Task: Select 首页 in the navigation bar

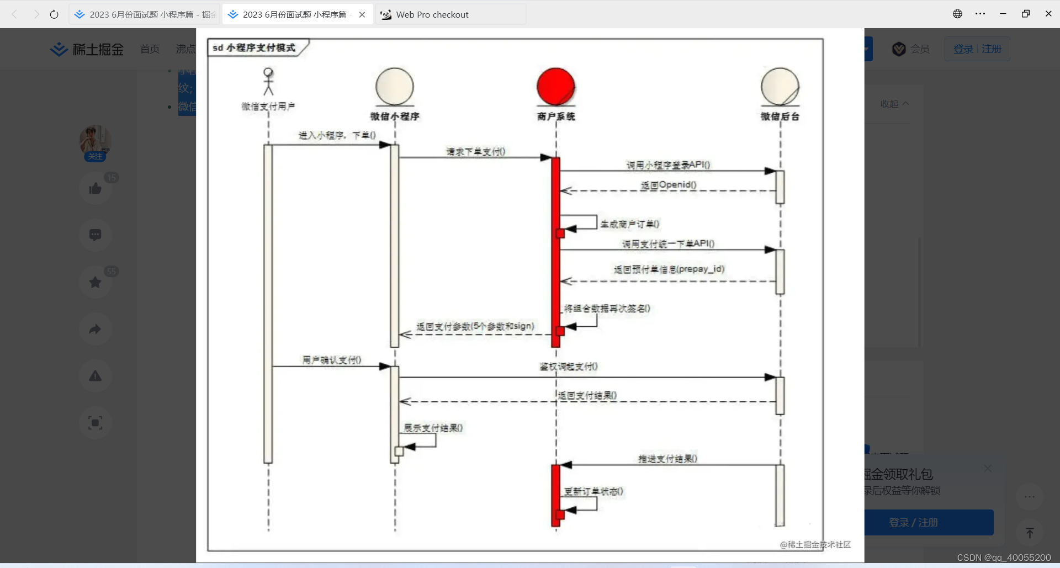Action: tap(149, 49)
